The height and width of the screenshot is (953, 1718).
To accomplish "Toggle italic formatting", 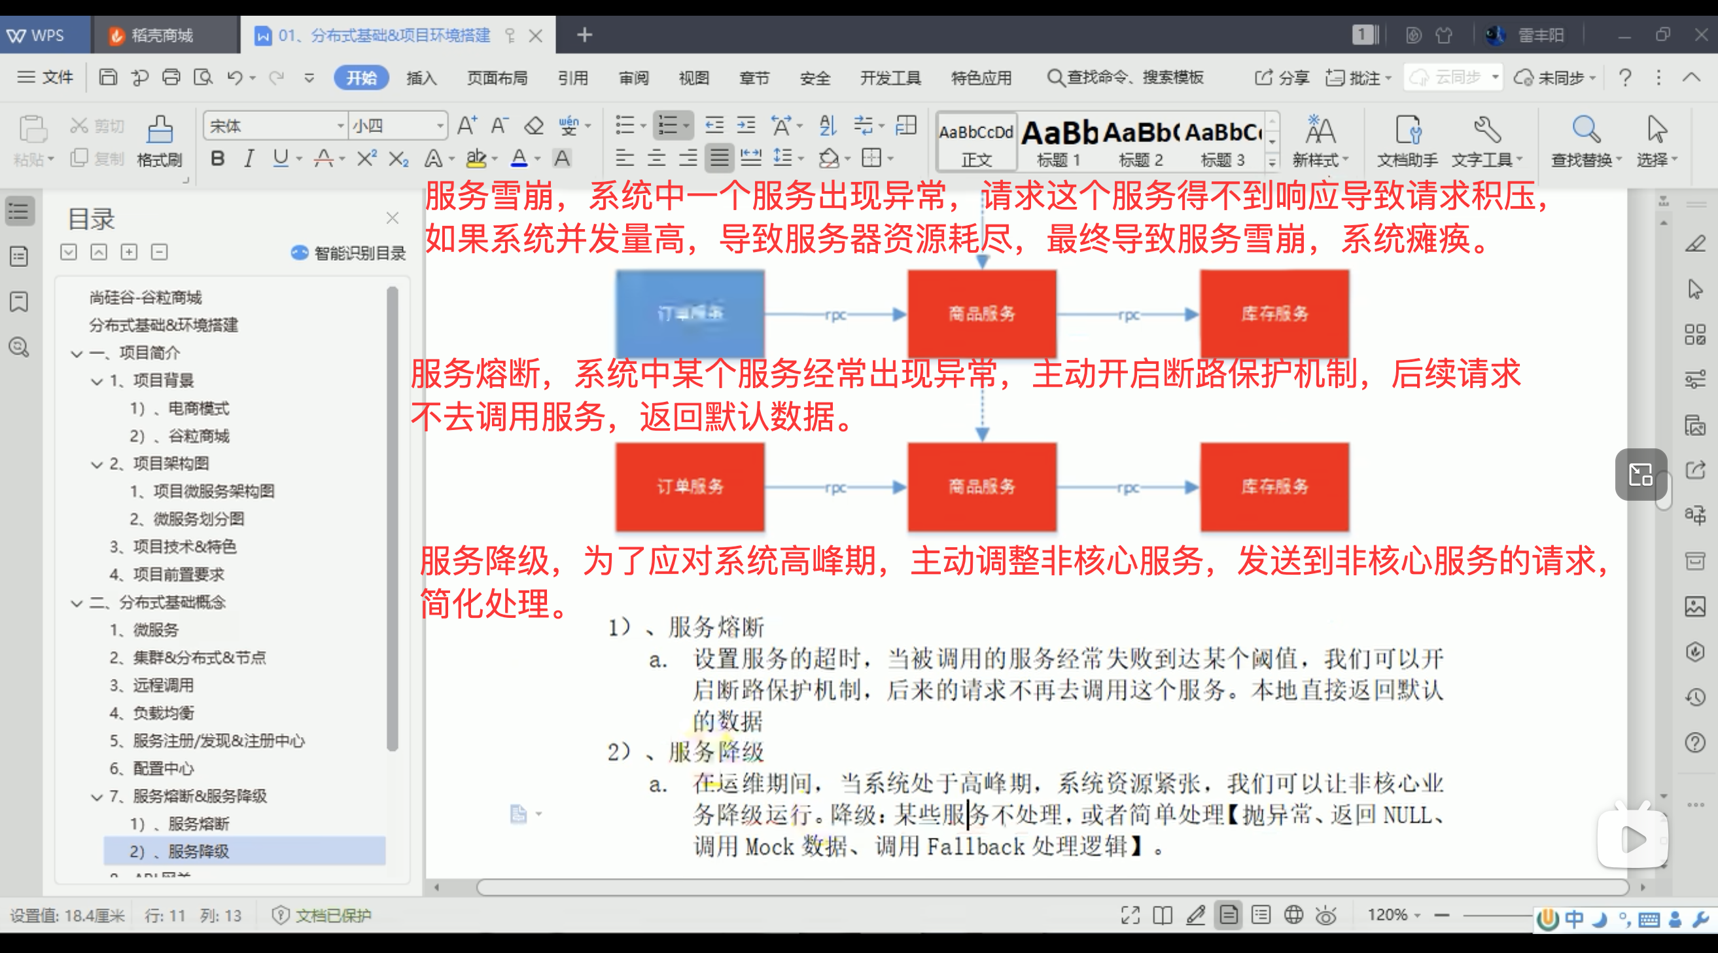I will (249, 159).
